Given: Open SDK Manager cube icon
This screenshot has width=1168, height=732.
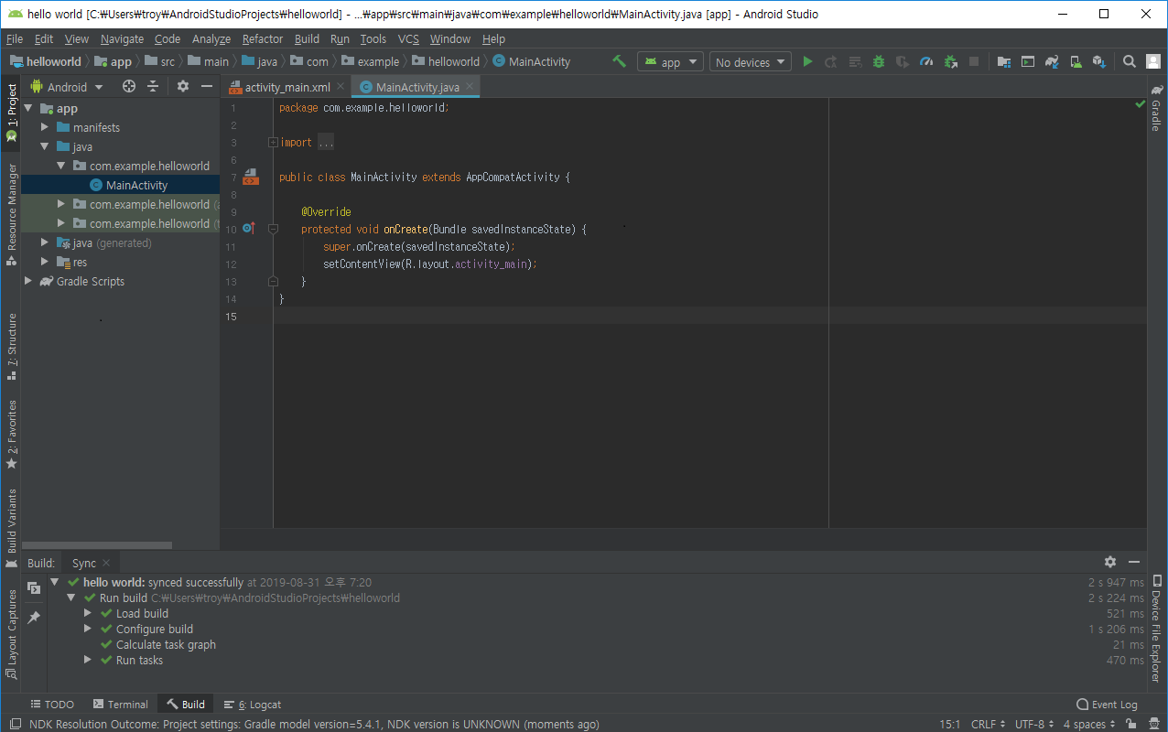Looking at the screenshot, I should (x=1099, y=61).
